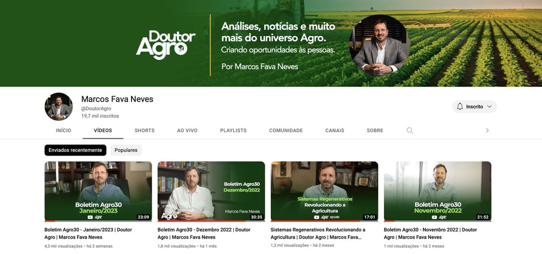Click the round portrait photo in banner
Screen dimensions: 542x254
click(379, 45)
